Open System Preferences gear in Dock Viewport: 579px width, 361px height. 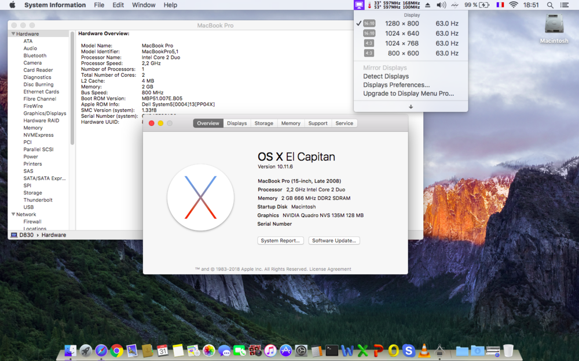[x=301, y=351]
